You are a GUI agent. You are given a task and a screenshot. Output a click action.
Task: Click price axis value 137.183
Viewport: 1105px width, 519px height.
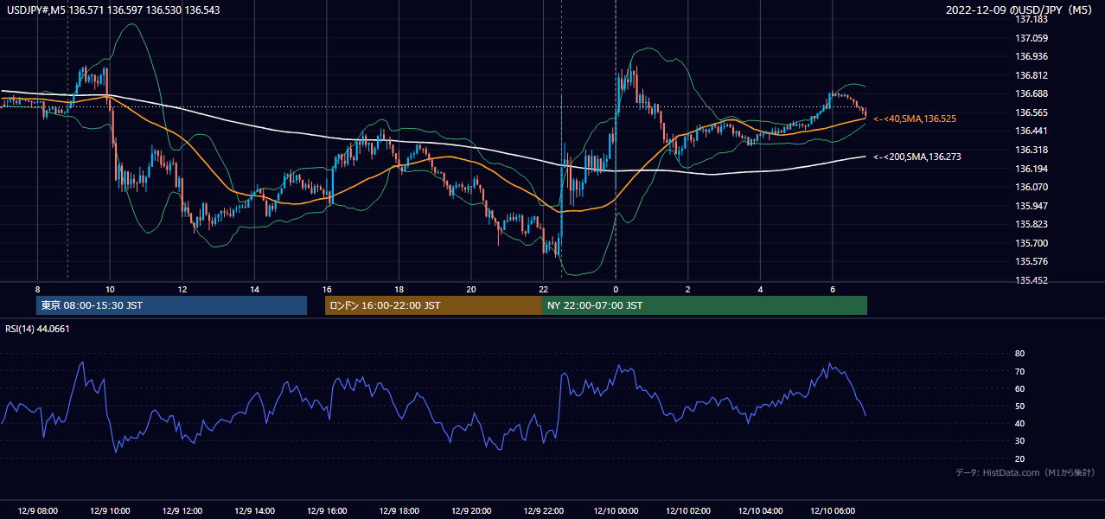1032,19
